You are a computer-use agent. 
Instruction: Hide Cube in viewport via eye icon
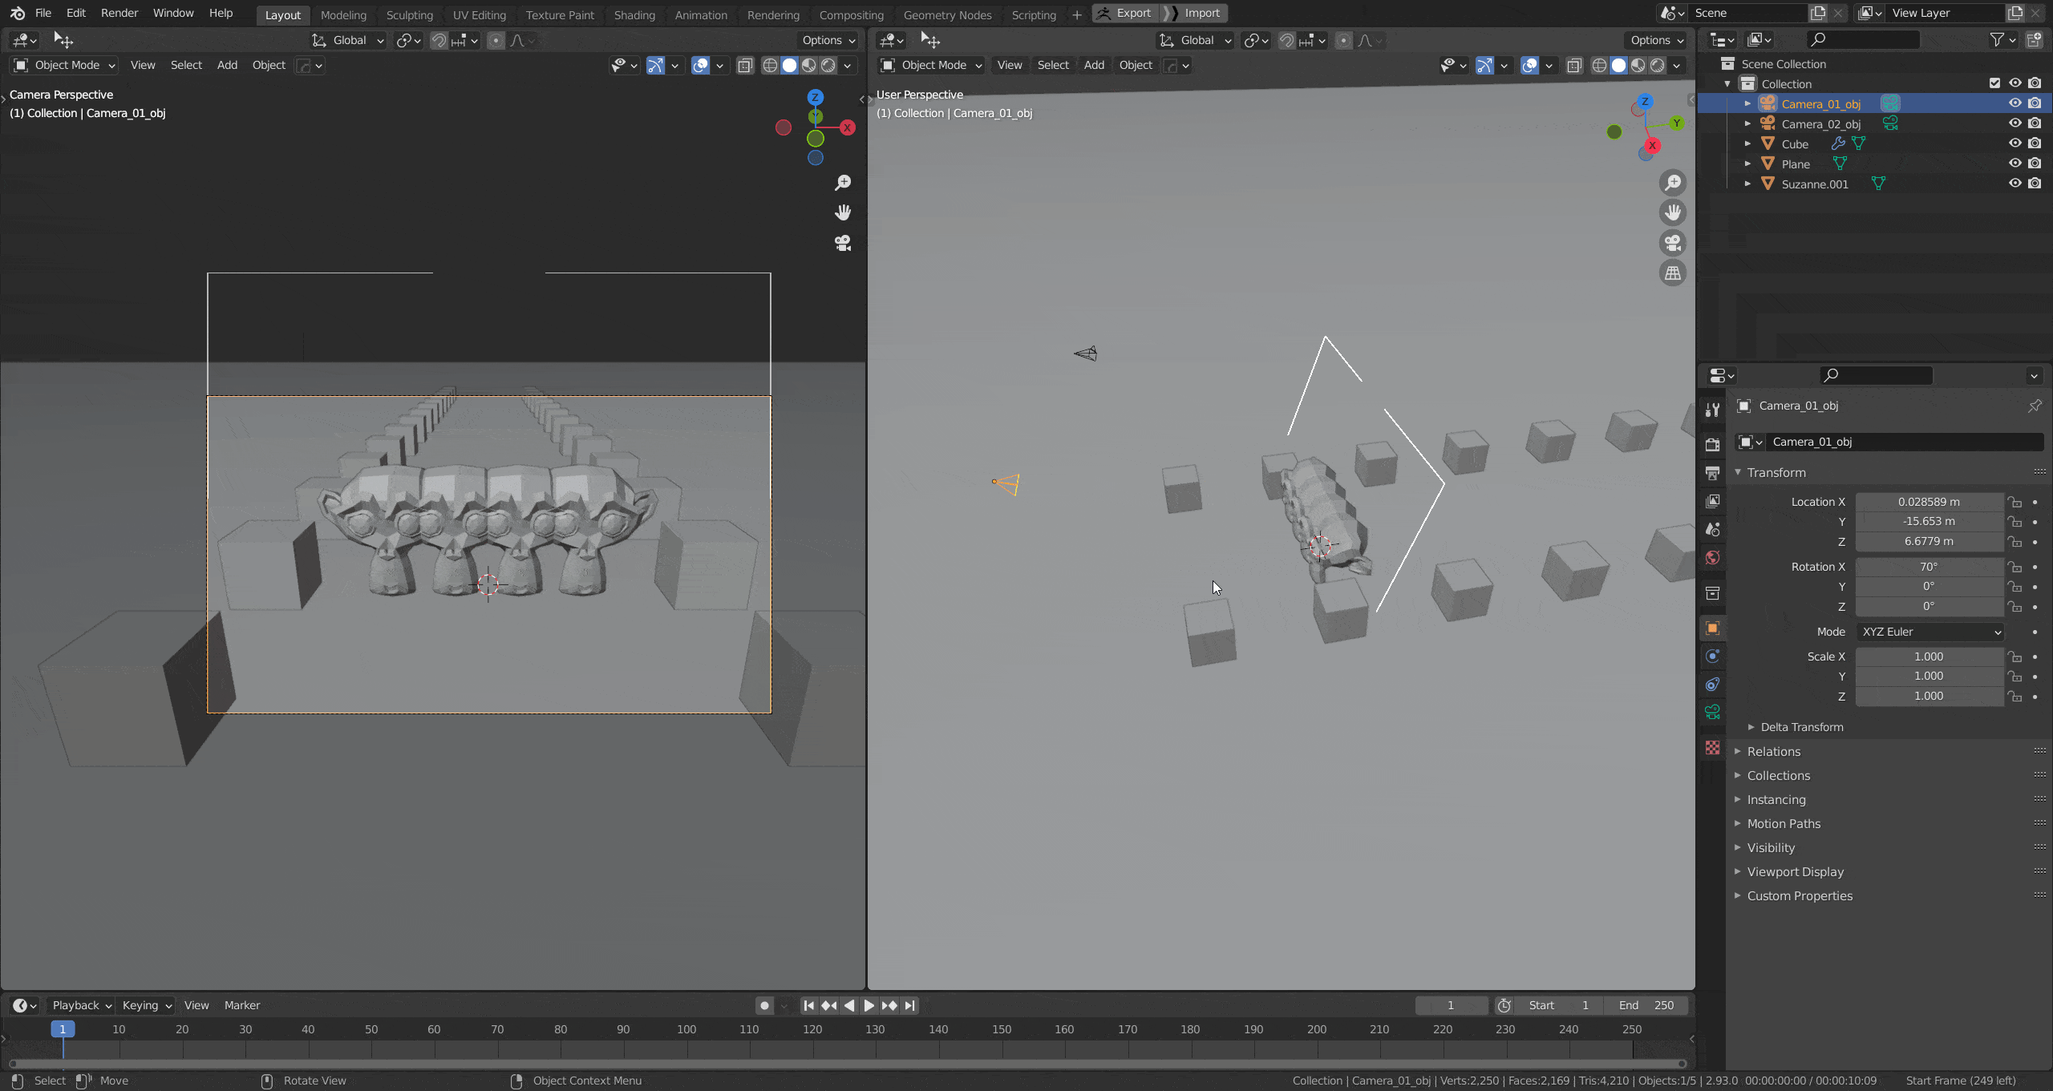click(2015, 143)
